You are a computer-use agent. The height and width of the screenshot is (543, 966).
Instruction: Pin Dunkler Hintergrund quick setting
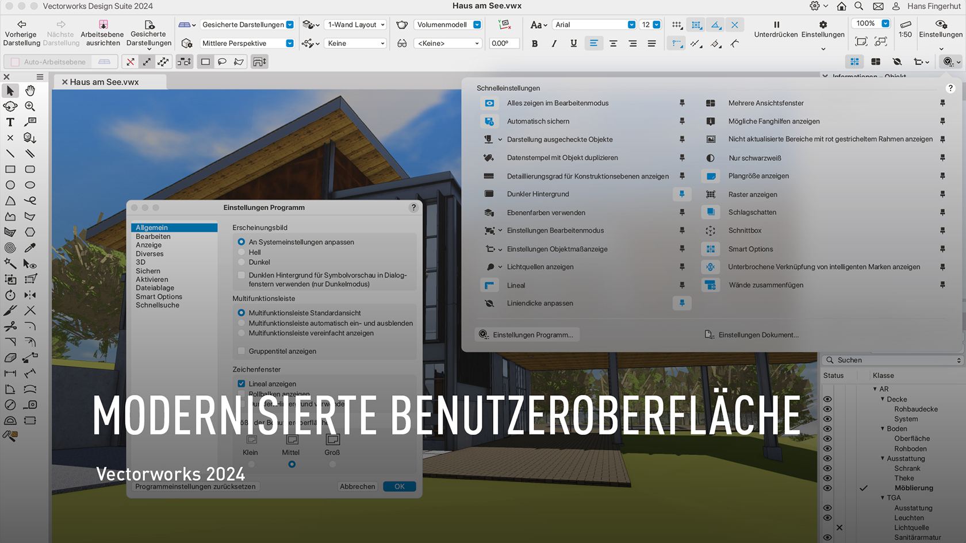[x=682, y=194]
